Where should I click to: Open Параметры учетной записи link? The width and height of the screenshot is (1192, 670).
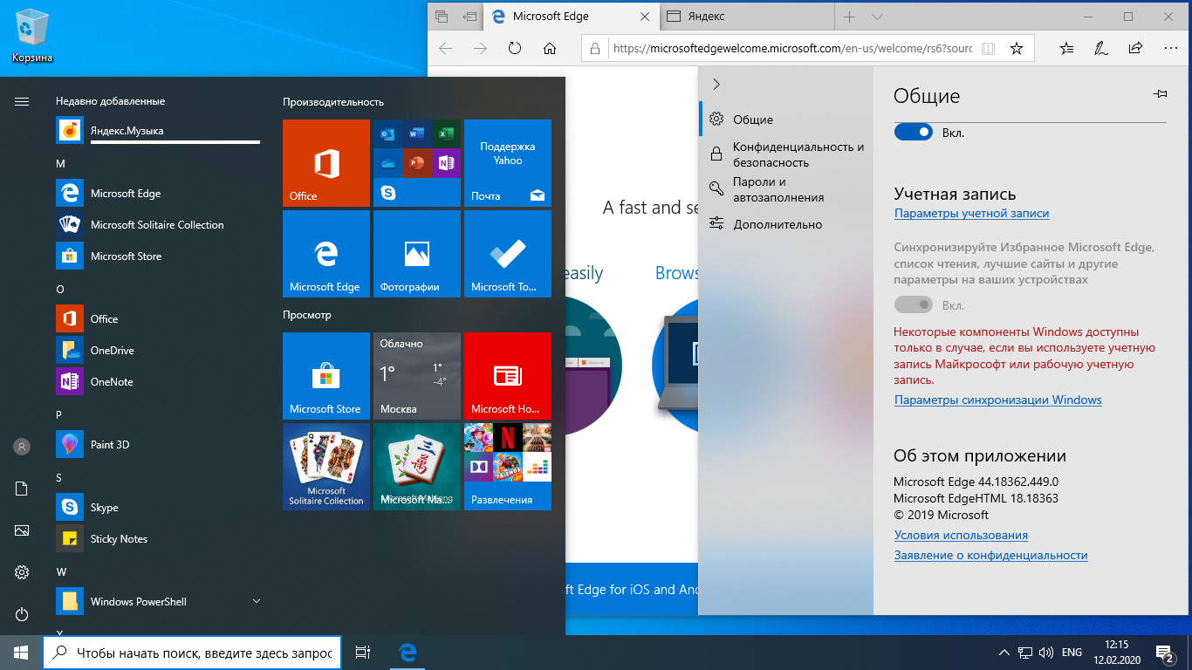tap(971, 213)
